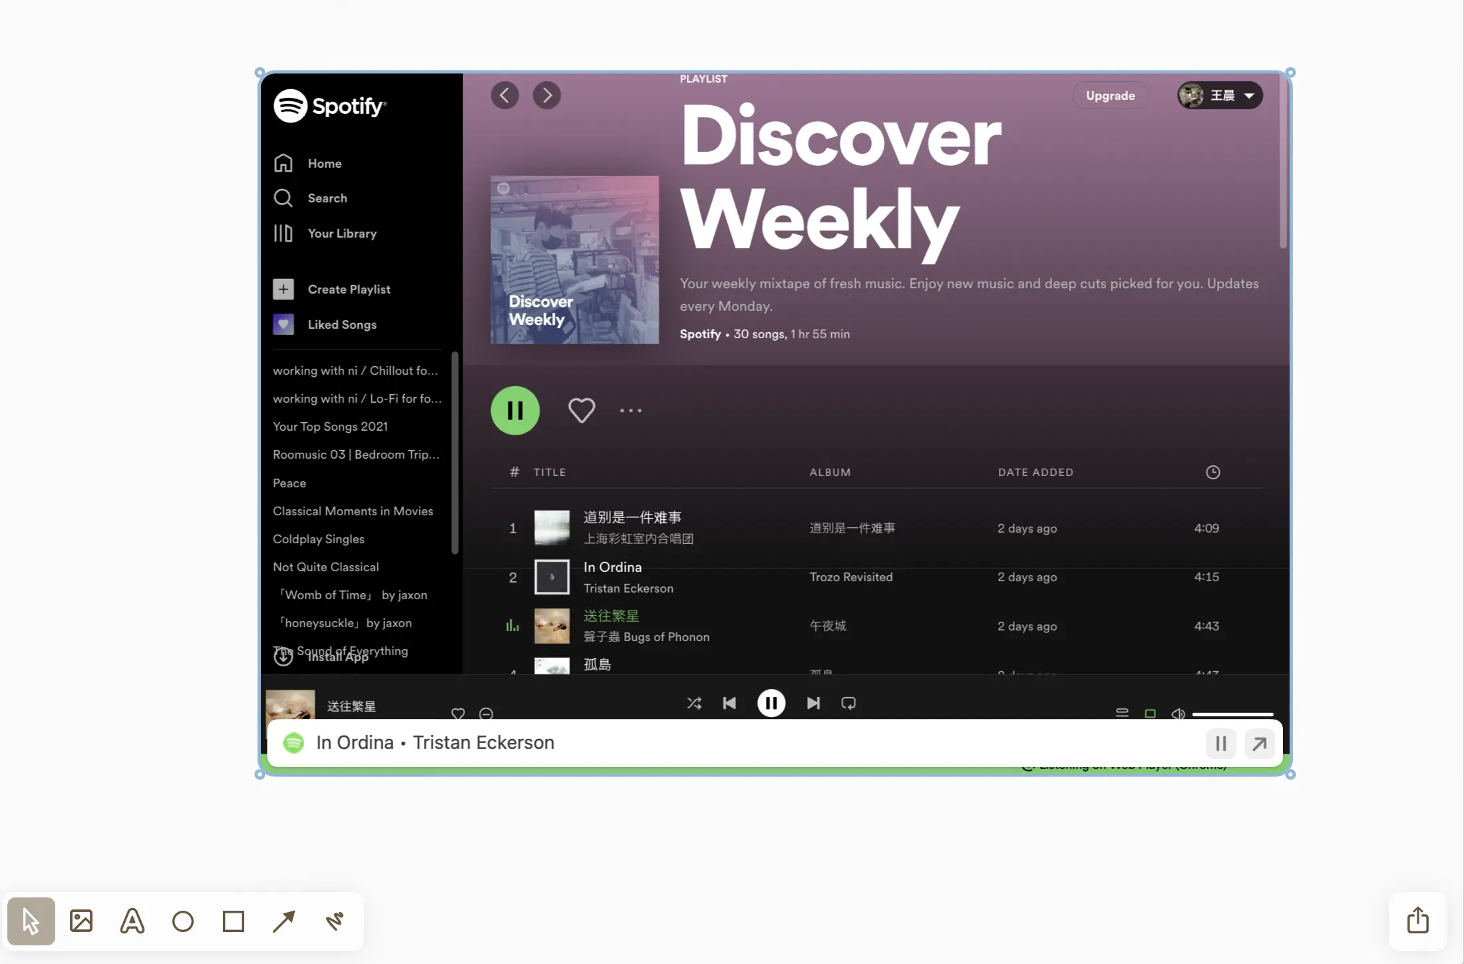Expand Your Library sidebar section
Screen dimensions: 1464x964
click(x=341, y=232)
